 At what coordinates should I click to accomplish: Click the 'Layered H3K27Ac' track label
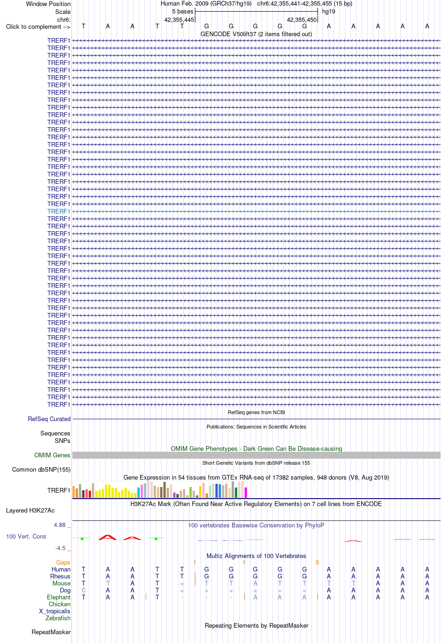point(30,510)
